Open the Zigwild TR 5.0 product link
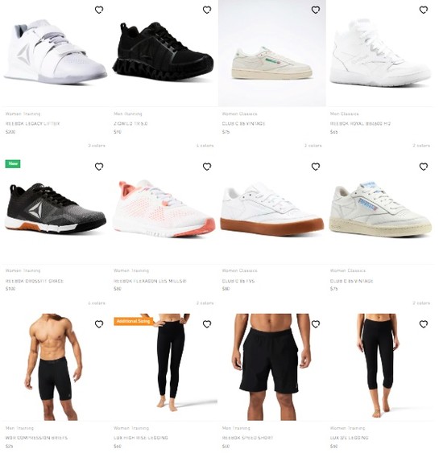Image resolution: width=443 pixels, height=453 pixels. click(x=130, y=123)
